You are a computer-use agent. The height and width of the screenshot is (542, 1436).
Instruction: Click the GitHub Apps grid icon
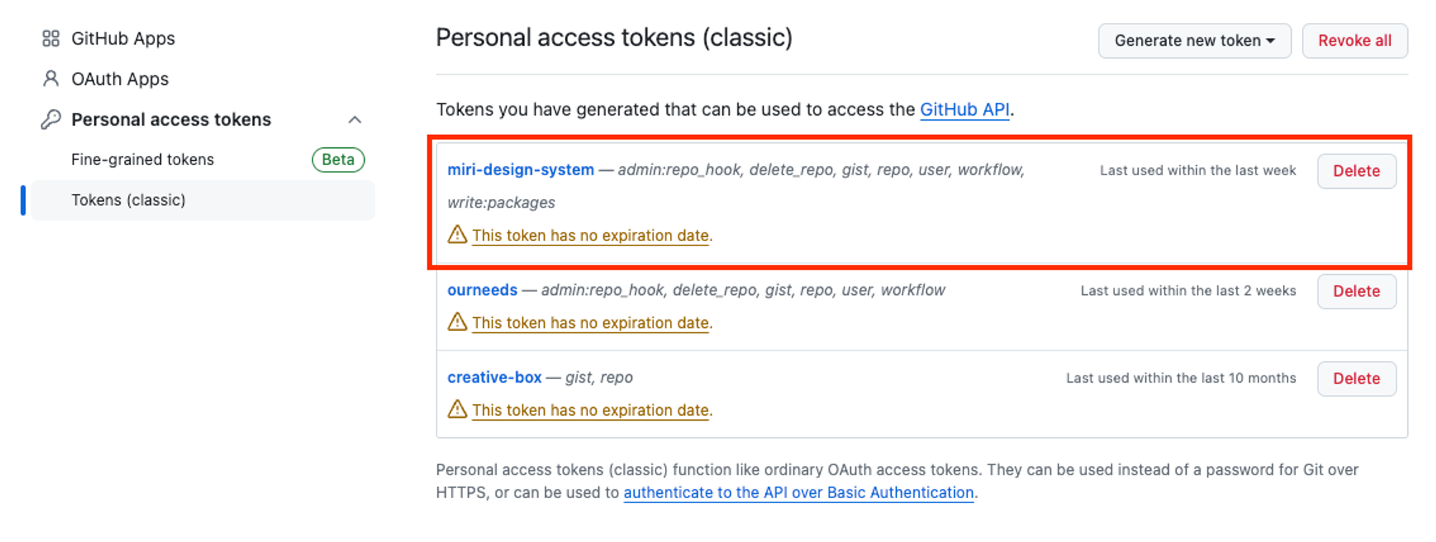point(50,39)
